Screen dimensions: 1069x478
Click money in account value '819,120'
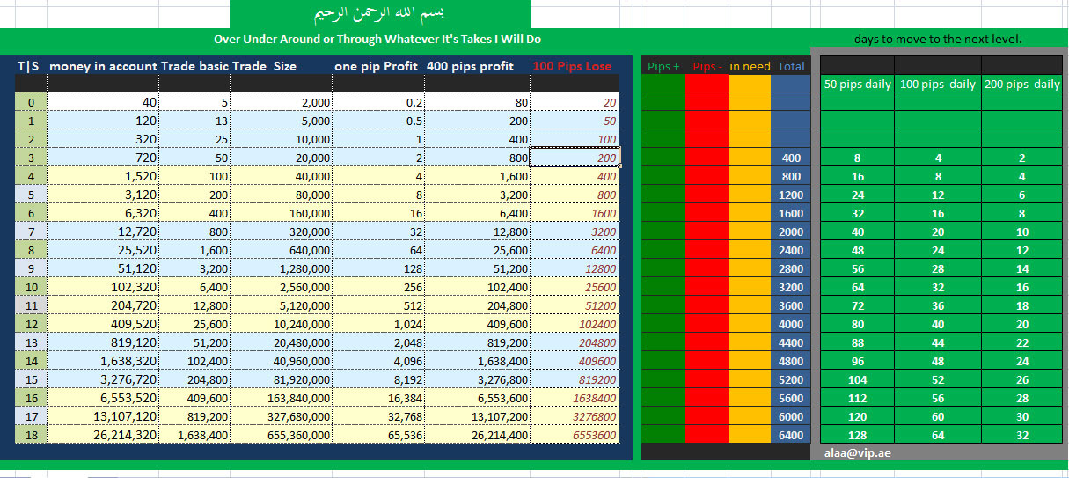click(x=103, y=342)
